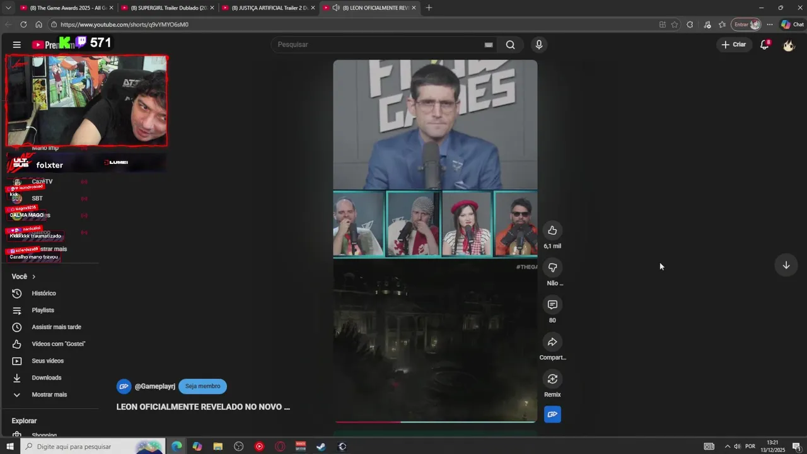Go to browser home page
807x454 pixels.
click(x=38, y=25)
